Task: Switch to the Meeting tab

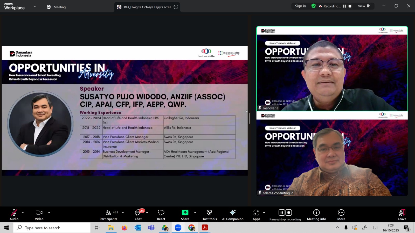Action: click(x=56, y=7)
